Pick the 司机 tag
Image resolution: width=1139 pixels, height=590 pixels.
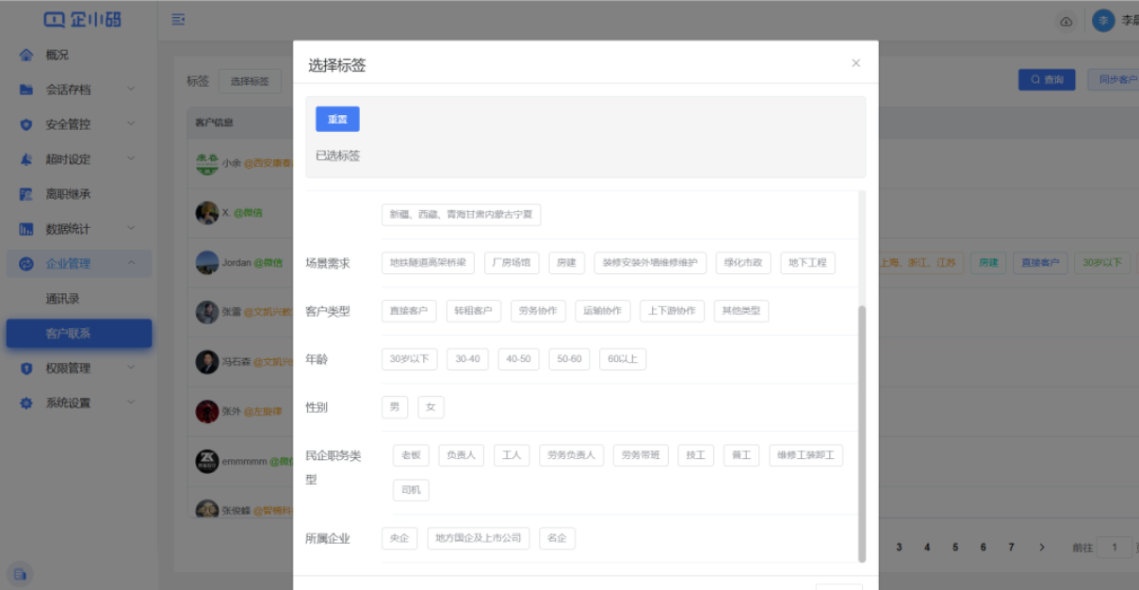click(411, 490)
